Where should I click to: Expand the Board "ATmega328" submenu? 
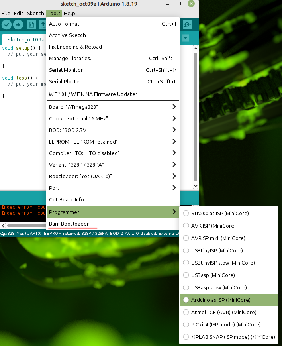(113, 107)
